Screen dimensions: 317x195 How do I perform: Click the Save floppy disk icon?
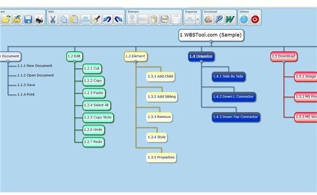coord(28,19)
